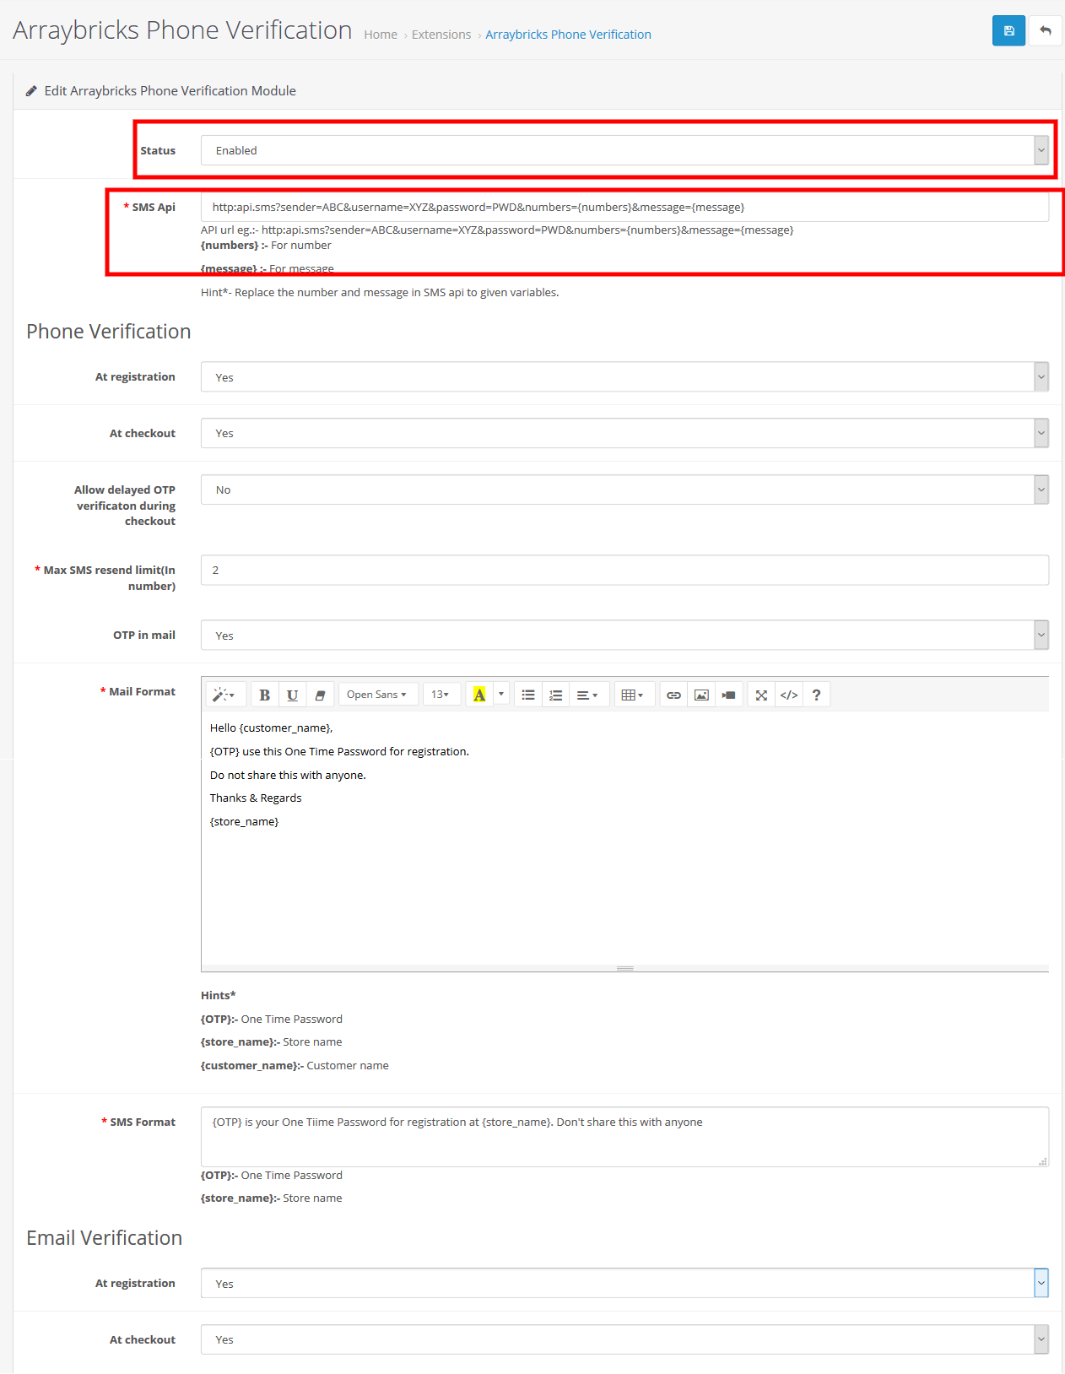Insert an ordered numbered list

pyautogui.click(x=555, y=695)
